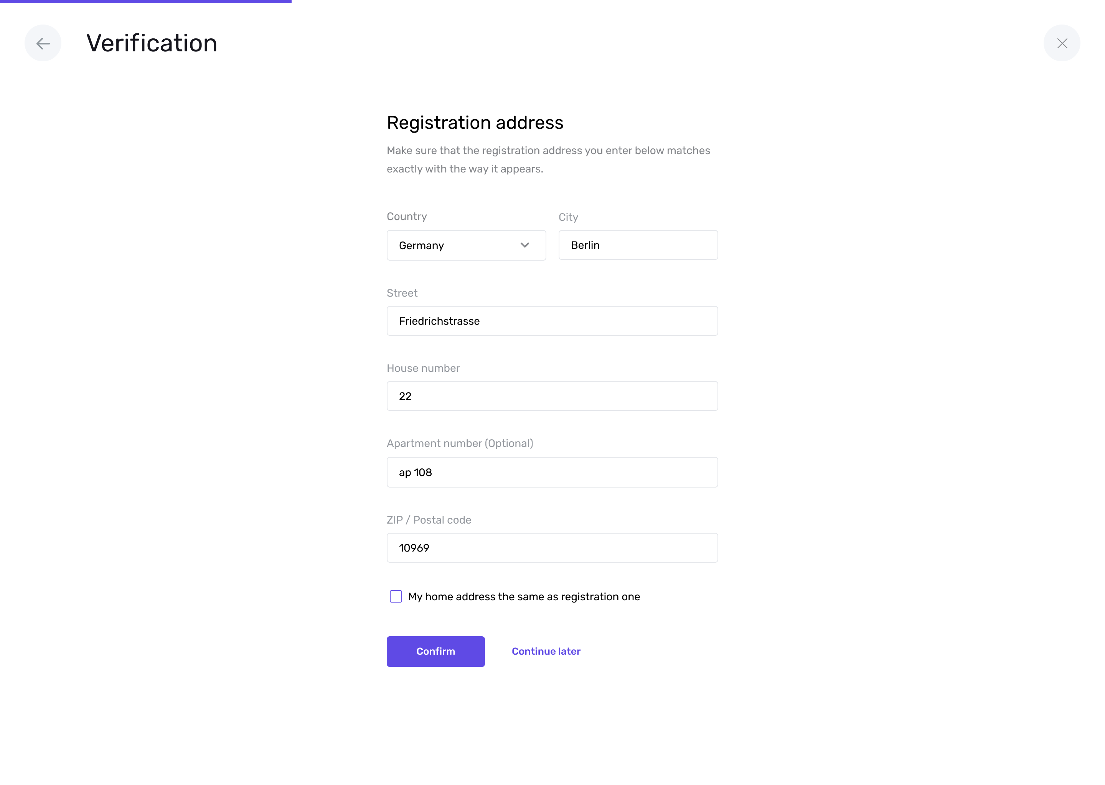Open the Germany country selector
1105x785 pixels.
467,245
